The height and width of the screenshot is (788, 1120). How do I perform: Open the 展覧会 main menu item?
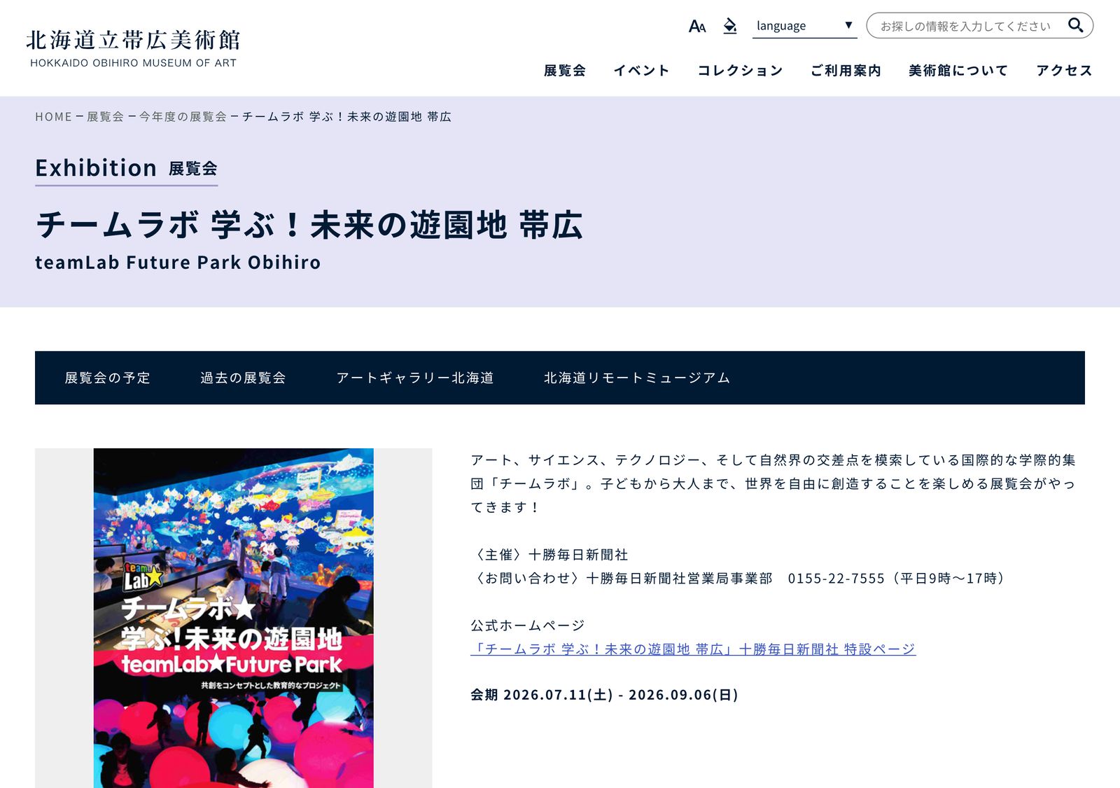pyautogui.click(x=564, y=71)
